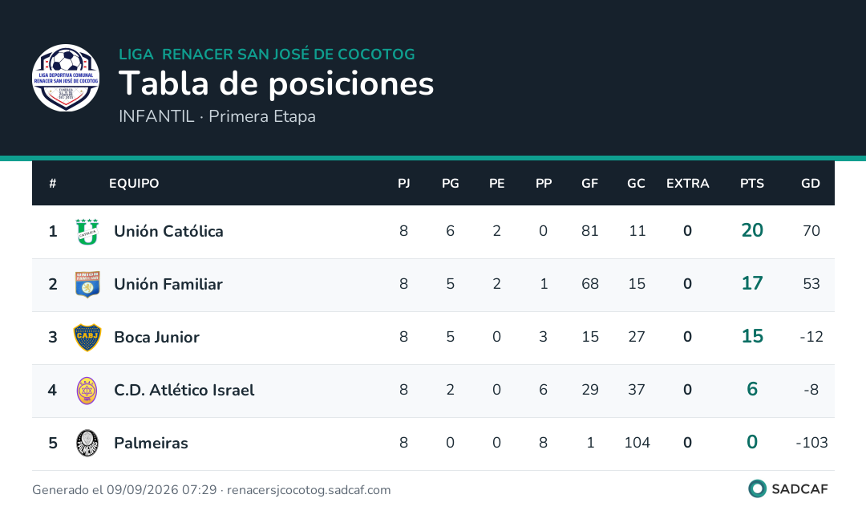Click the renacersjcocotog.sadcaf.com footer text
Screen dimensions: 866x531
click(x=309, y=490)
